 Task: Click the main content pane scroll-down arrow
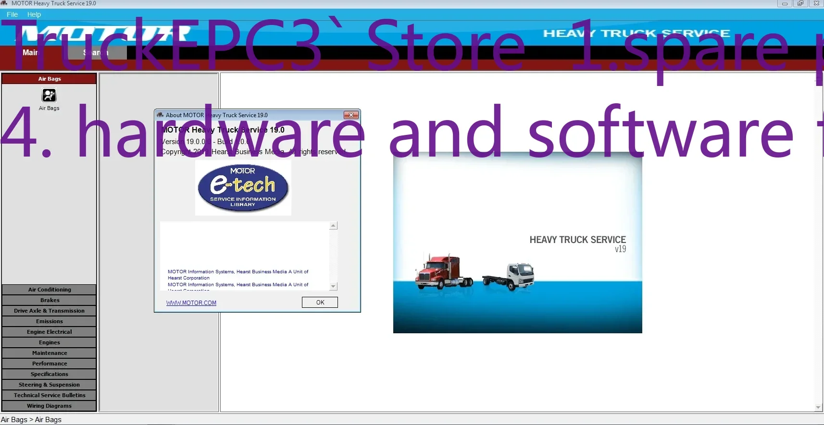(x=818, y=408)
